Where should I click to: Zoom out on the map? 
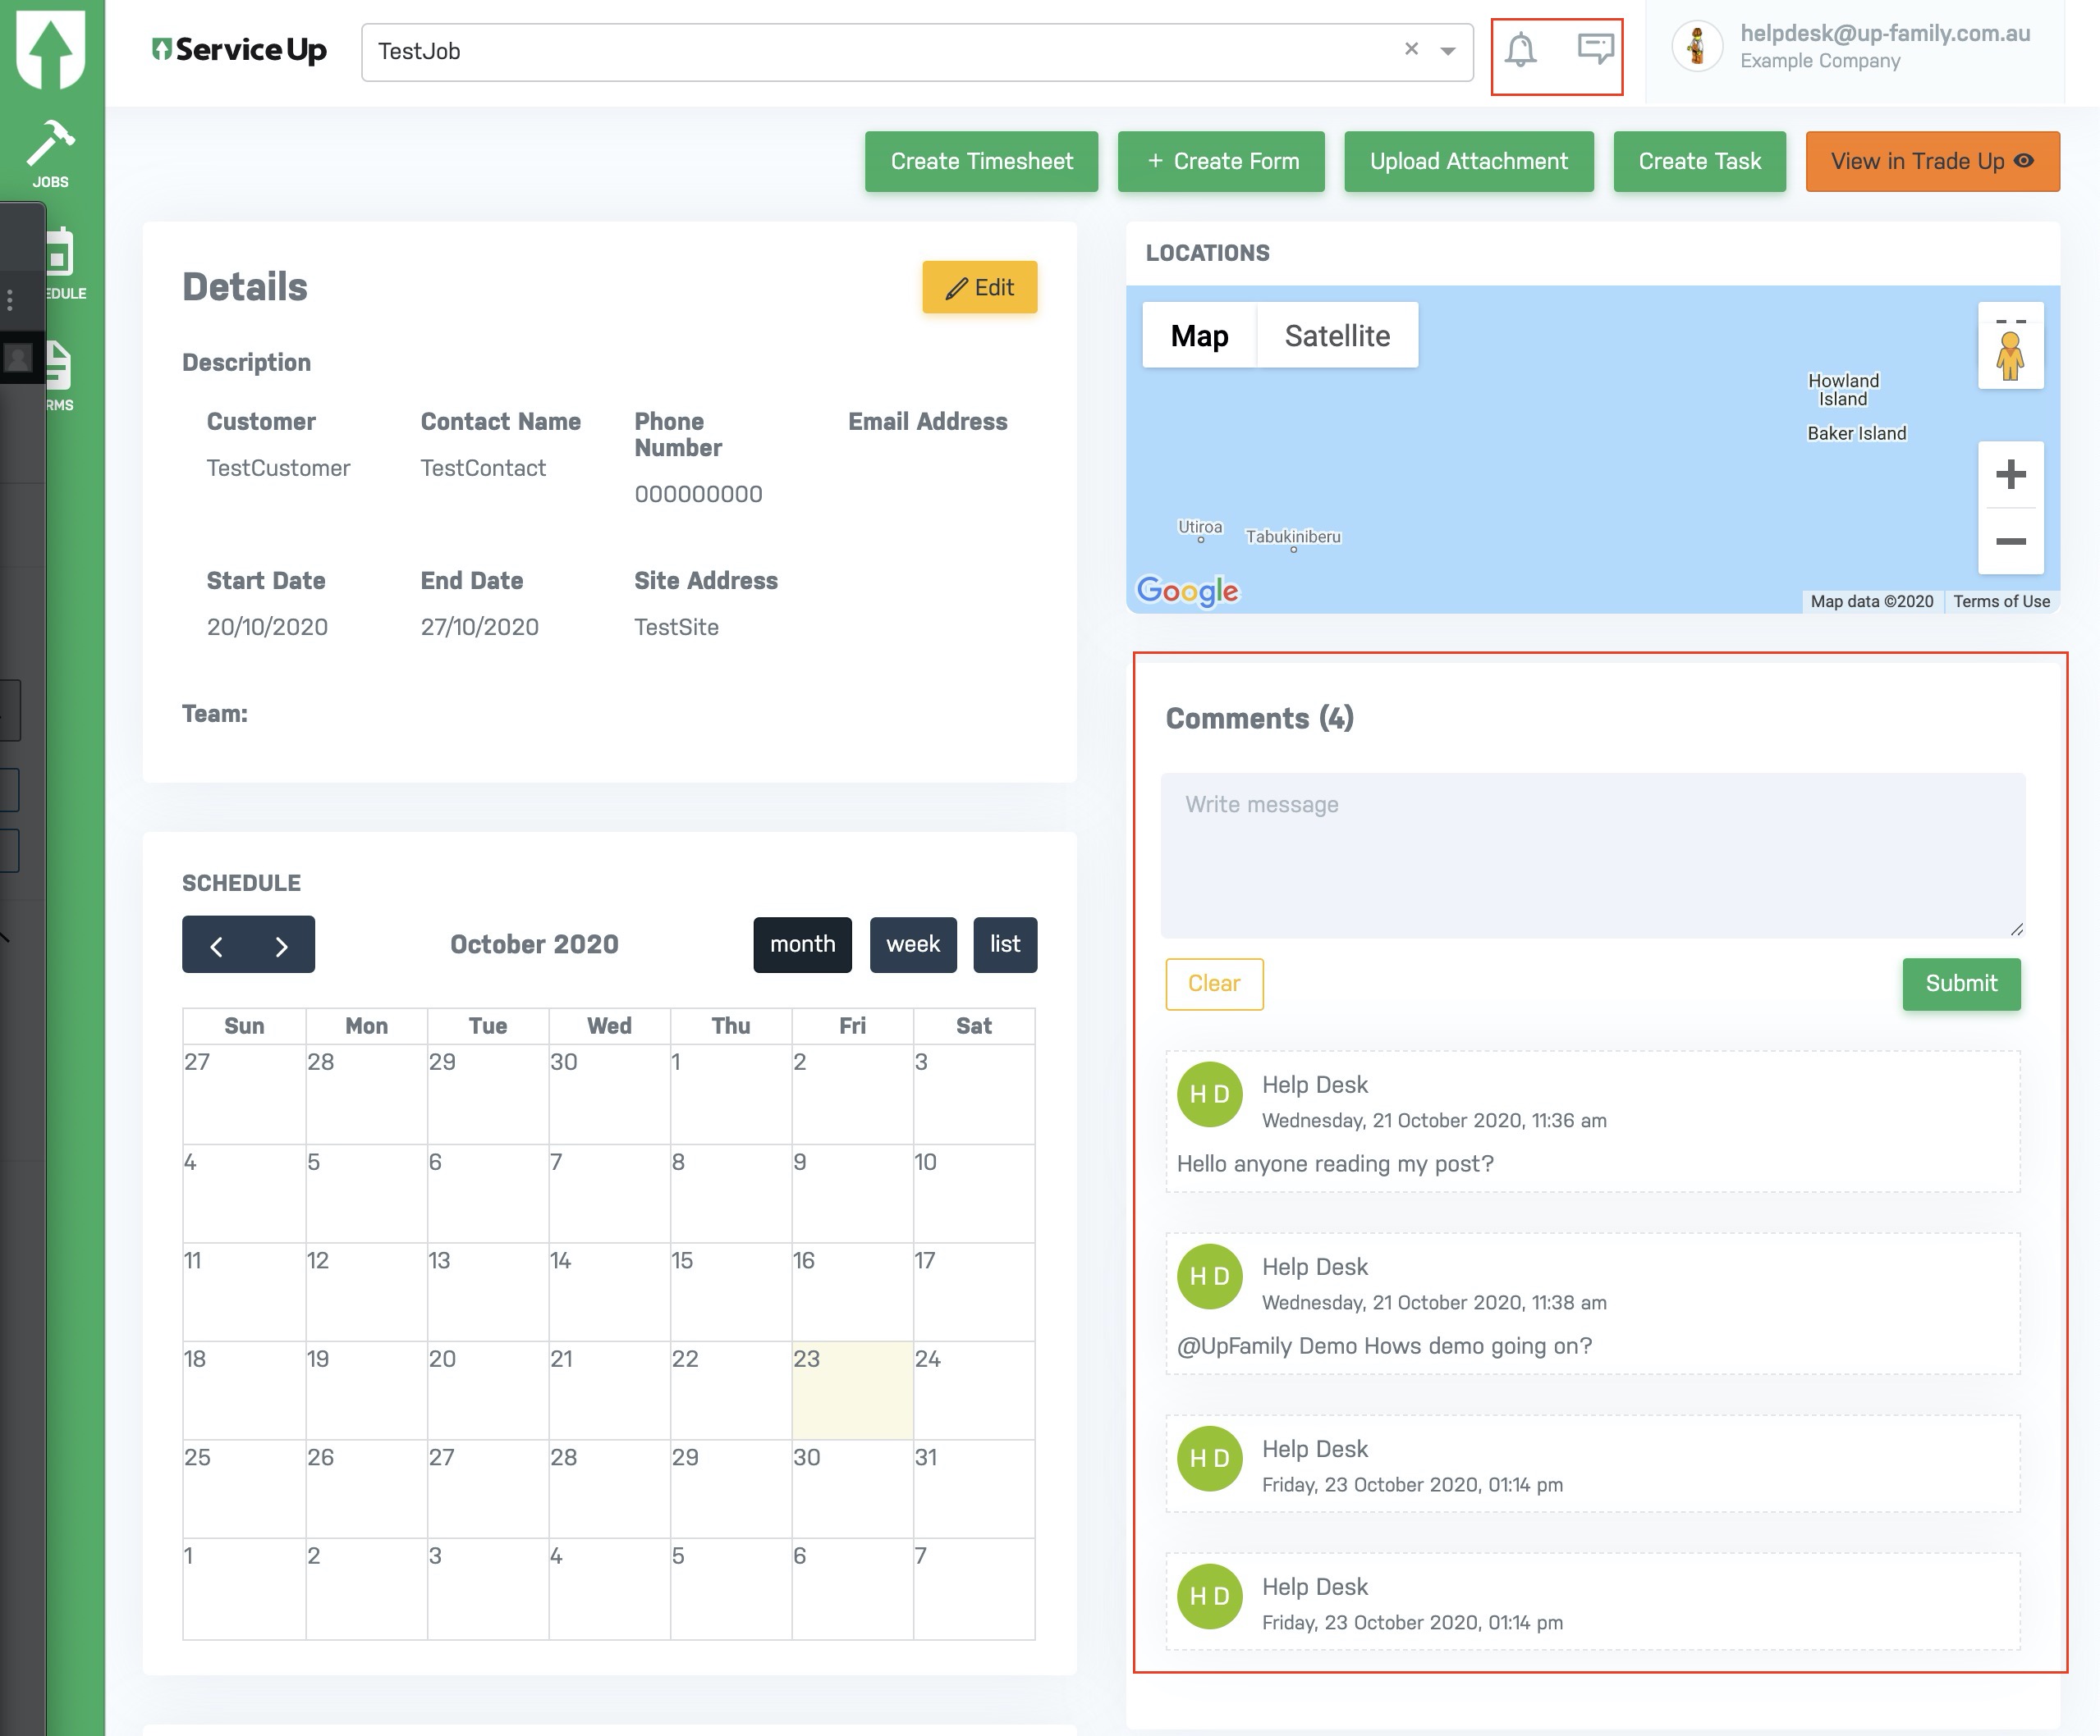(2010, 541)
